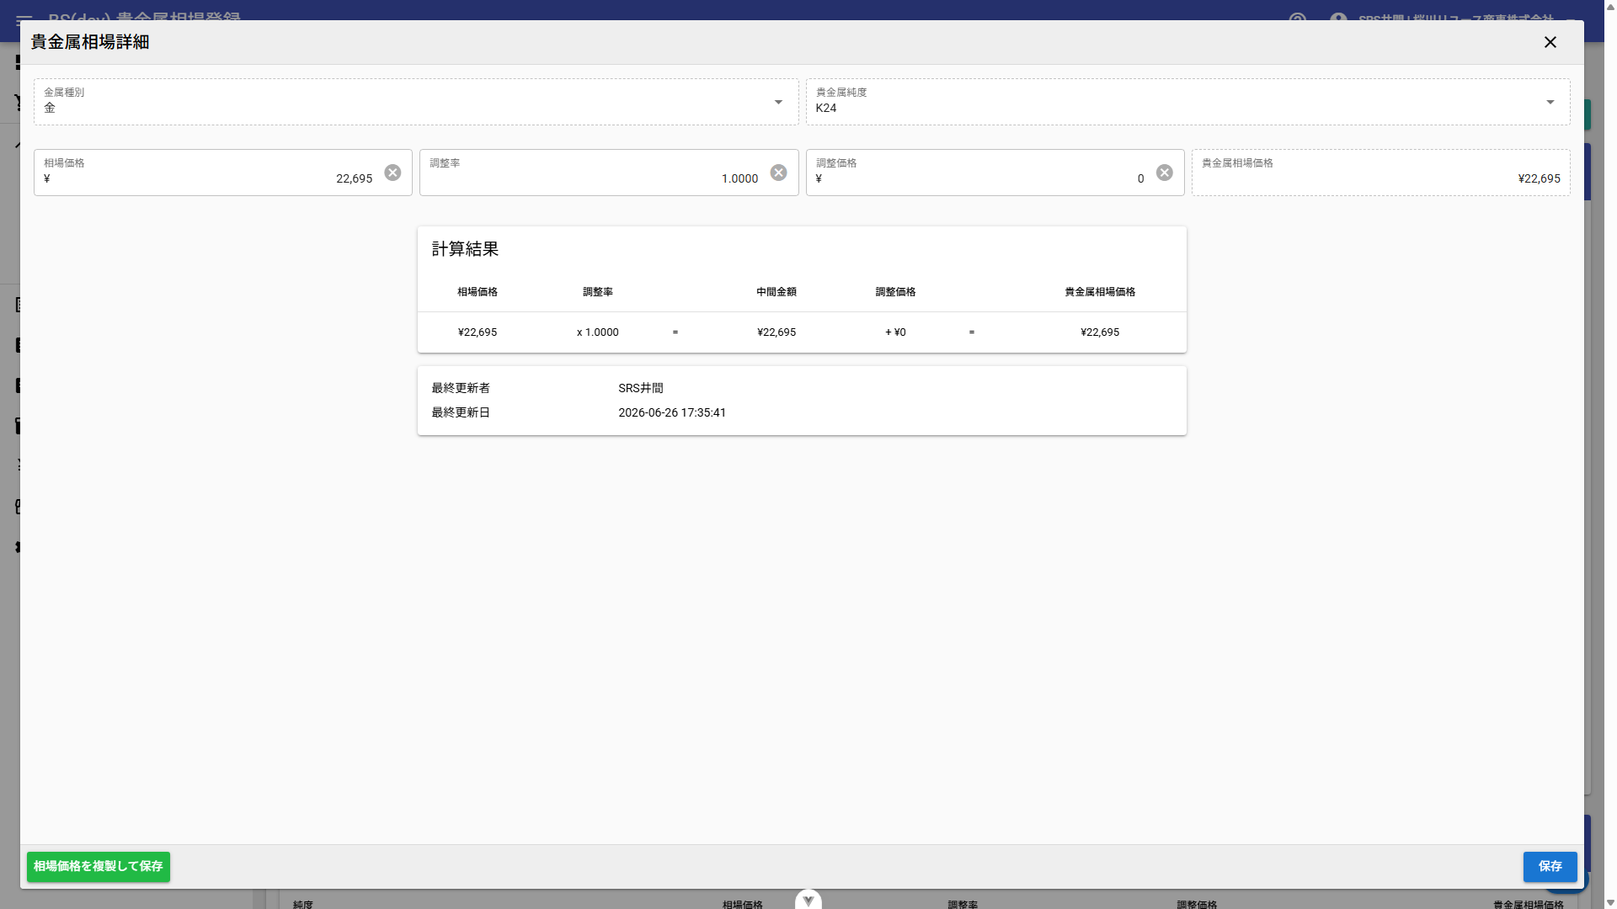The width and height of the screenshot is (1617, 909).
Task: Clear the 調整価格 field with its X icon
Action: (x=1164, y=173)
